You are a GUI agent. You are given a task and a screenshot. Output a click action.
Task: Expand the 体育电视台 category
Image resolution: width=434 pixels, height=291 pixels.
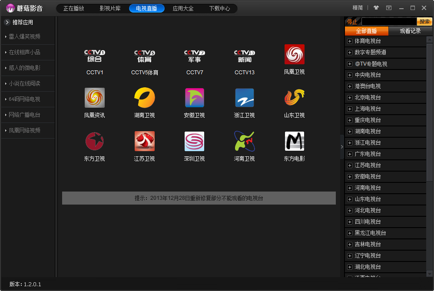pyautogui.click(x=349, y=41)
